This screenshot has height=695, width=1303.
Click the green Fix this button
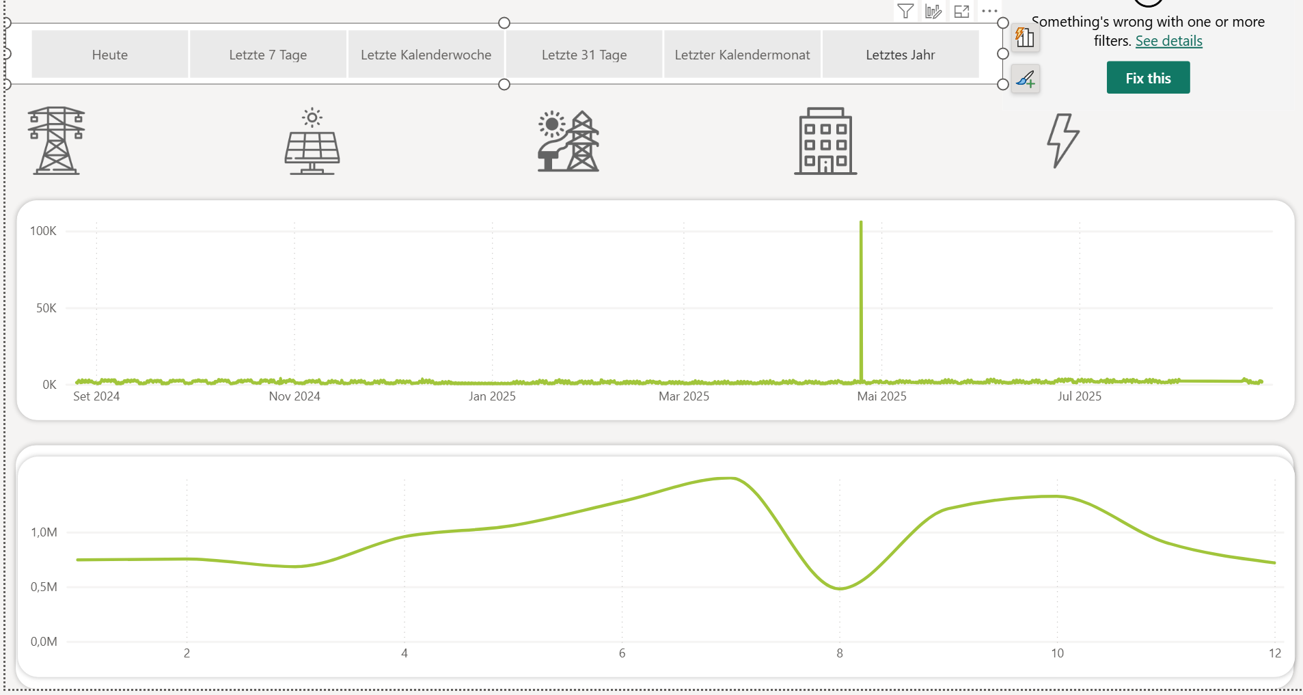[x=1148, y=78]
